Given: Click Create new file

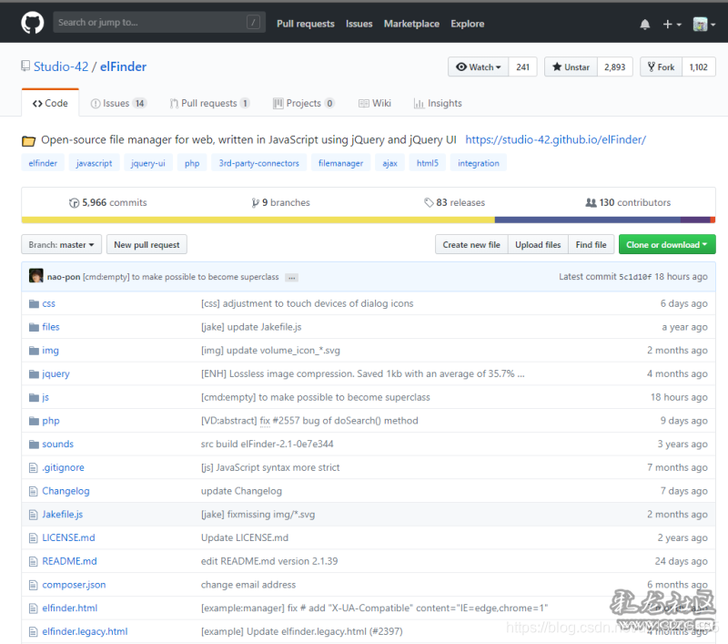Looking at the screenshot, I should pos(471,244).
